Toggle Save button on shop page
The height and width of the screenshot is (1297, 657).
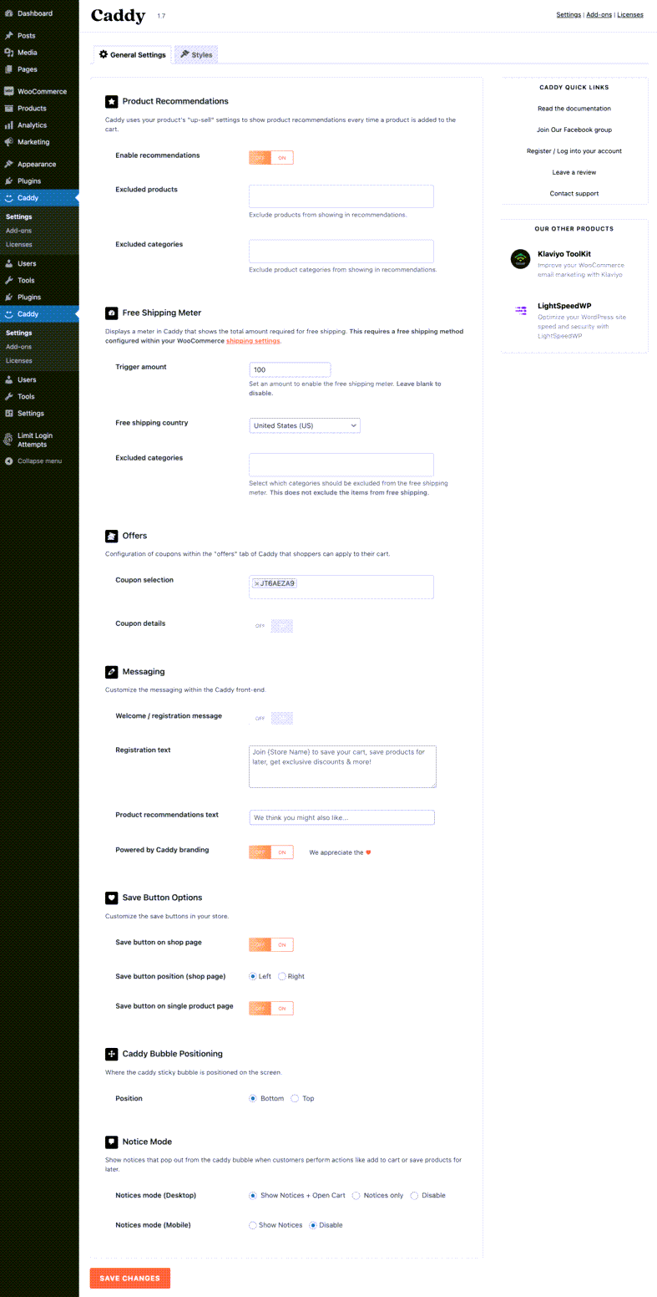click(271, 945)
